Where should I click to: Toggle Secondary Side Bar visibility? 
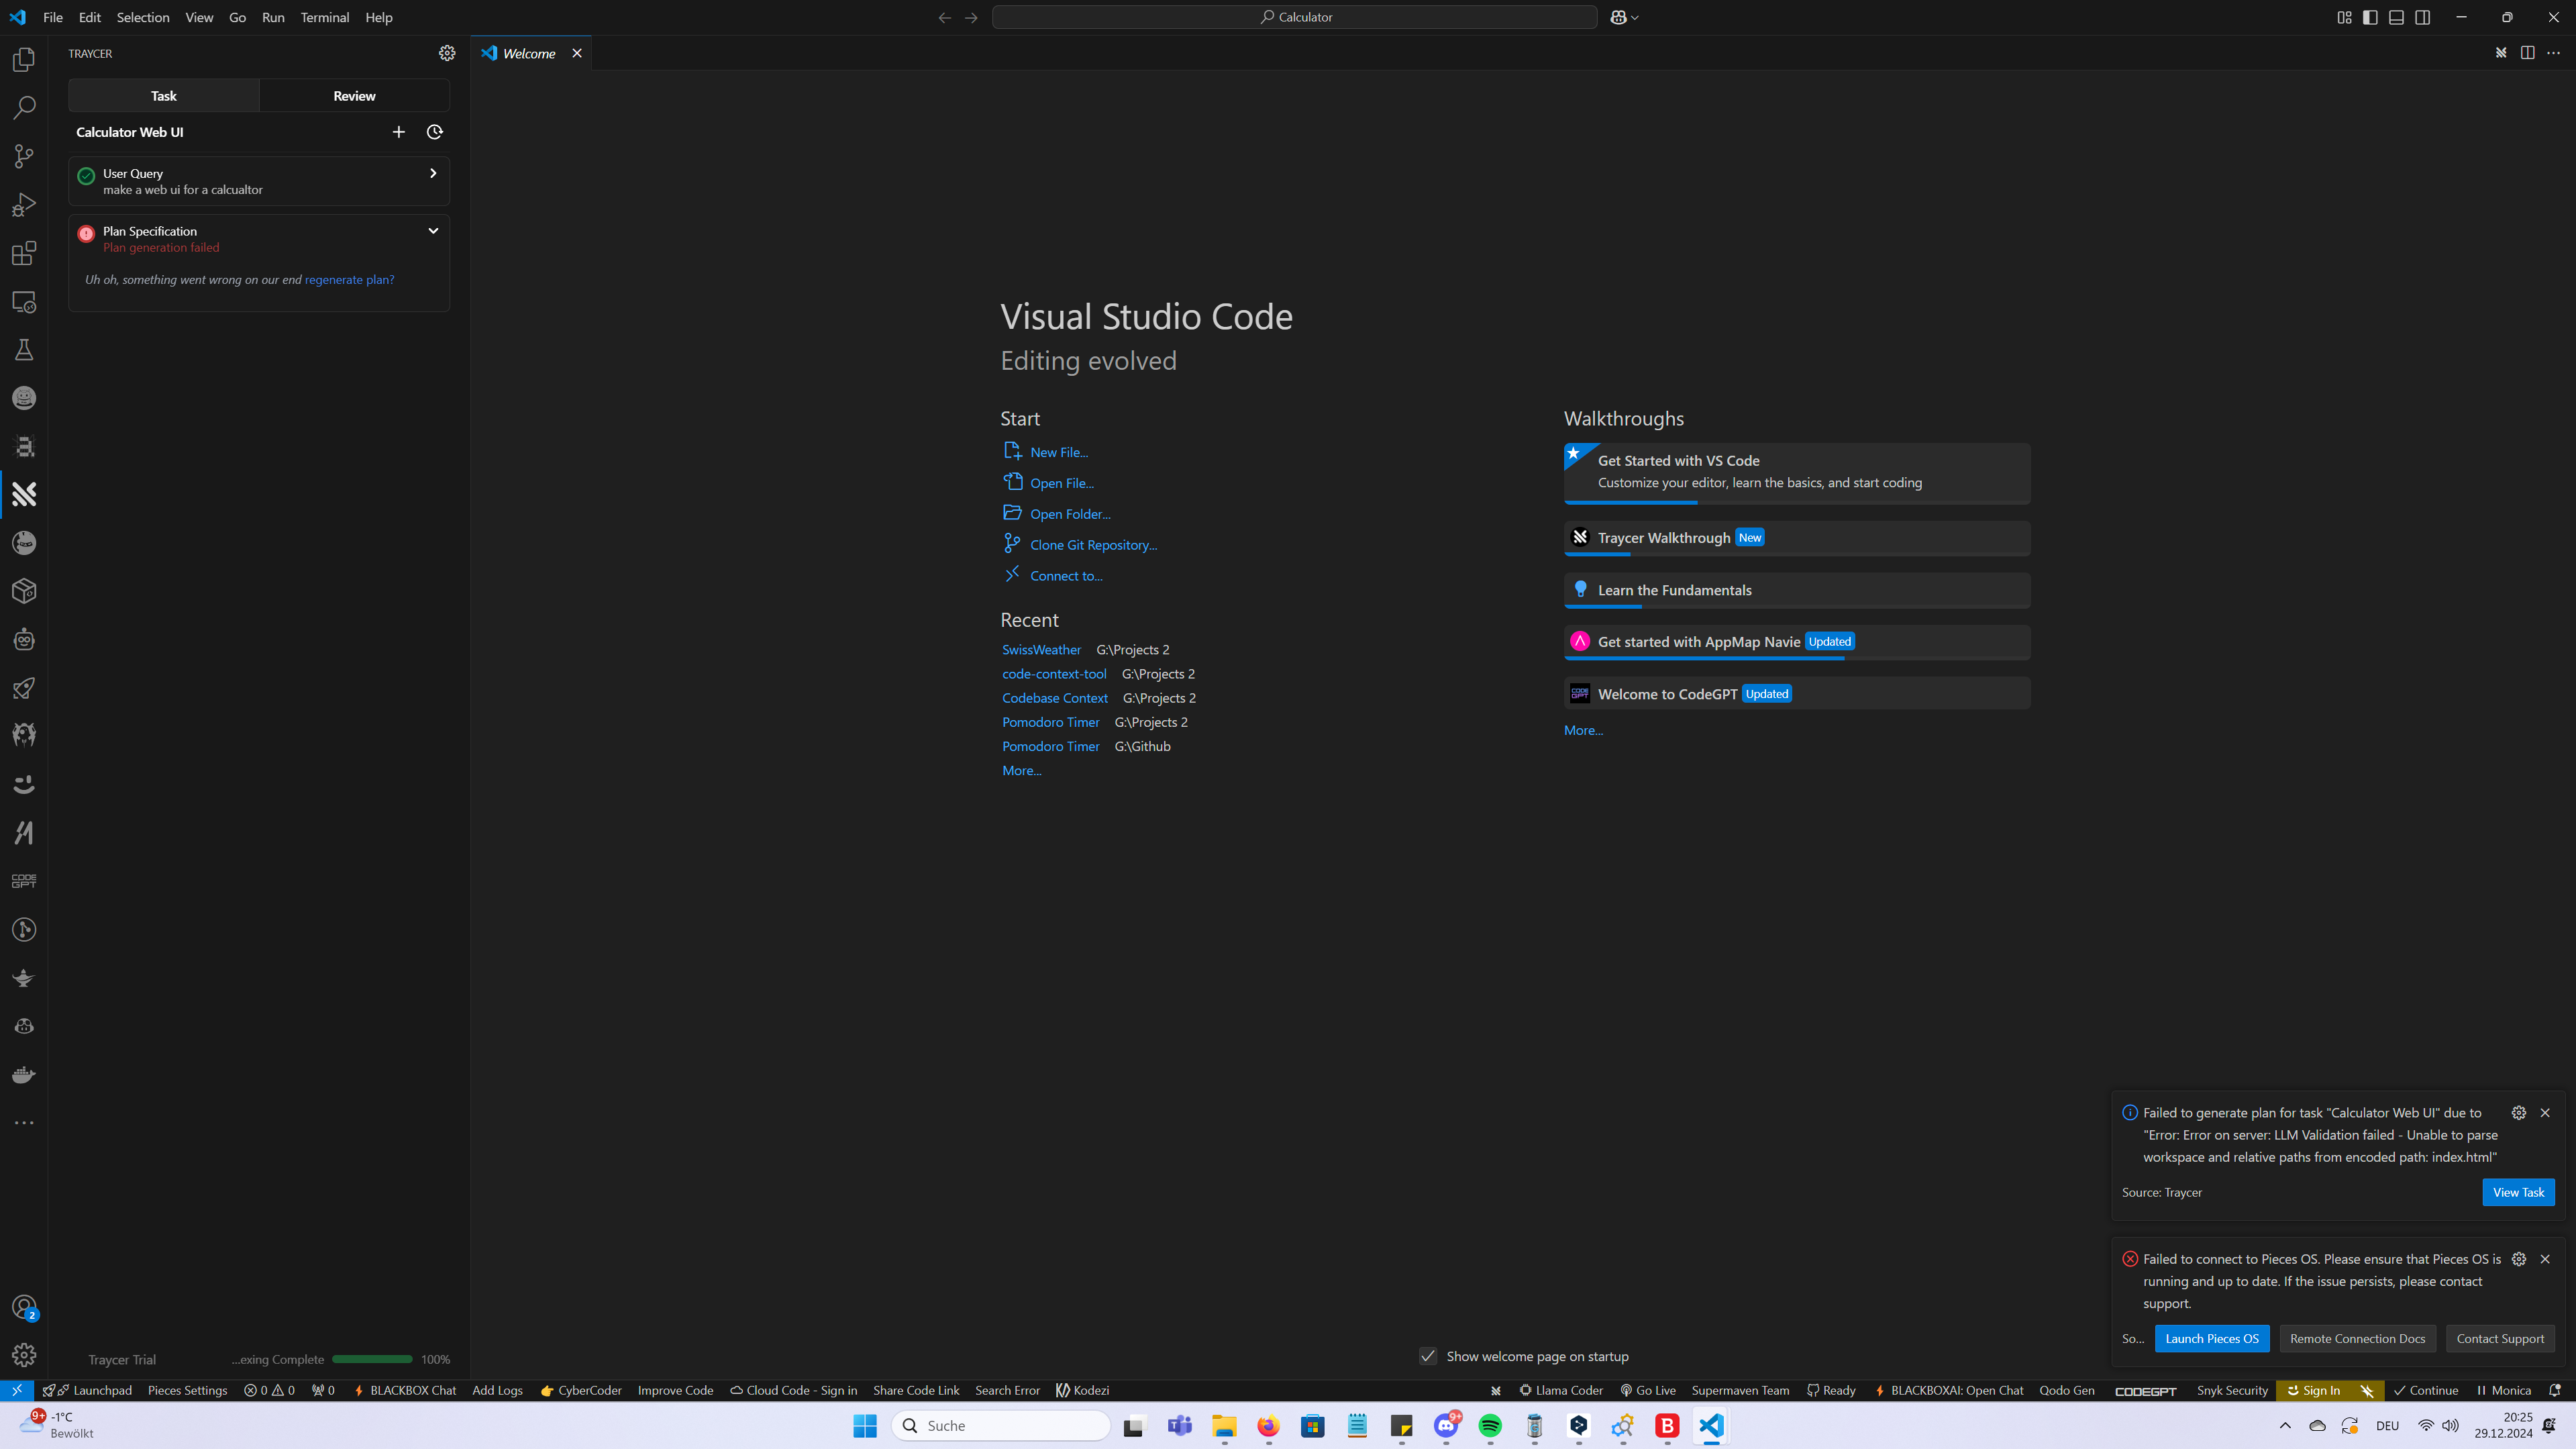(2422, 17)
